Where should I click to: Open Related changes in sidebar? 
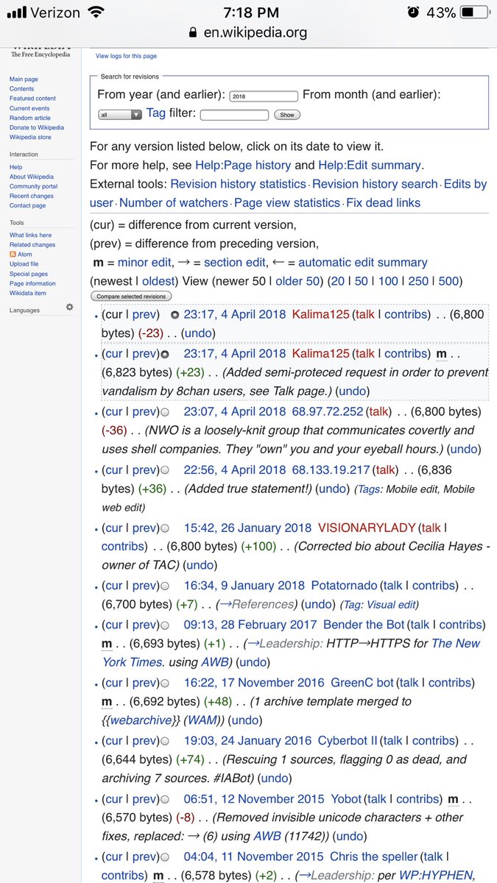32,245
